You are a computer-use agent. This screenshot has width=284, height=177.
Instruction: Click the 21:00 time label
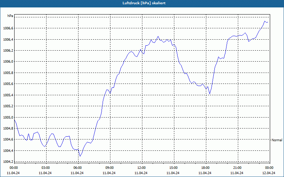[x=238, y=168]
